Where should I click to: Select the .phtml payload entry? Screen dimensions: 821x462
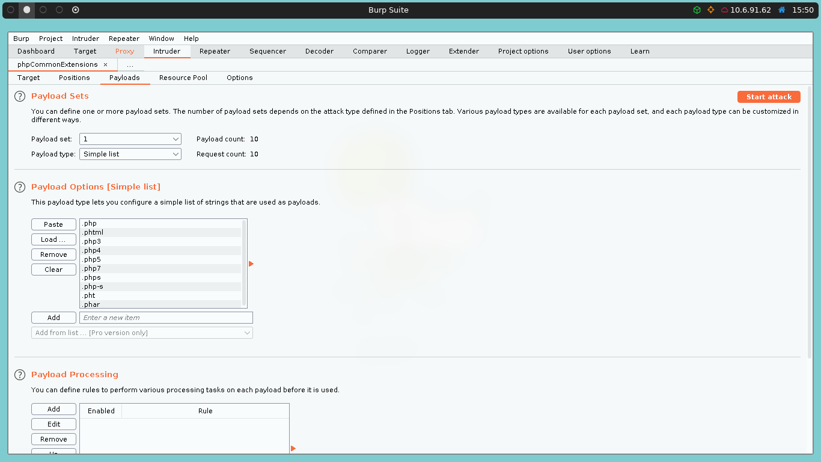point(161,233)
